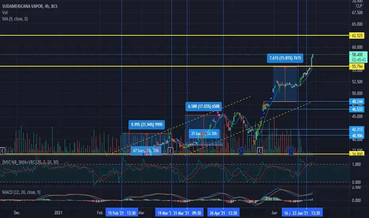Click the 31 Mar '21 09:30 date label
369x218 pixels.
tap(188, 213)
